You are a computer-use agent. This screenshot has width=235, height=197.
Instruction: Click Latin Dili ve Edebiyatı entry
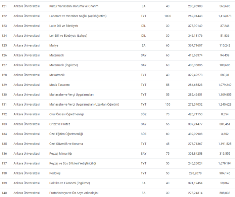click(63, 26)
